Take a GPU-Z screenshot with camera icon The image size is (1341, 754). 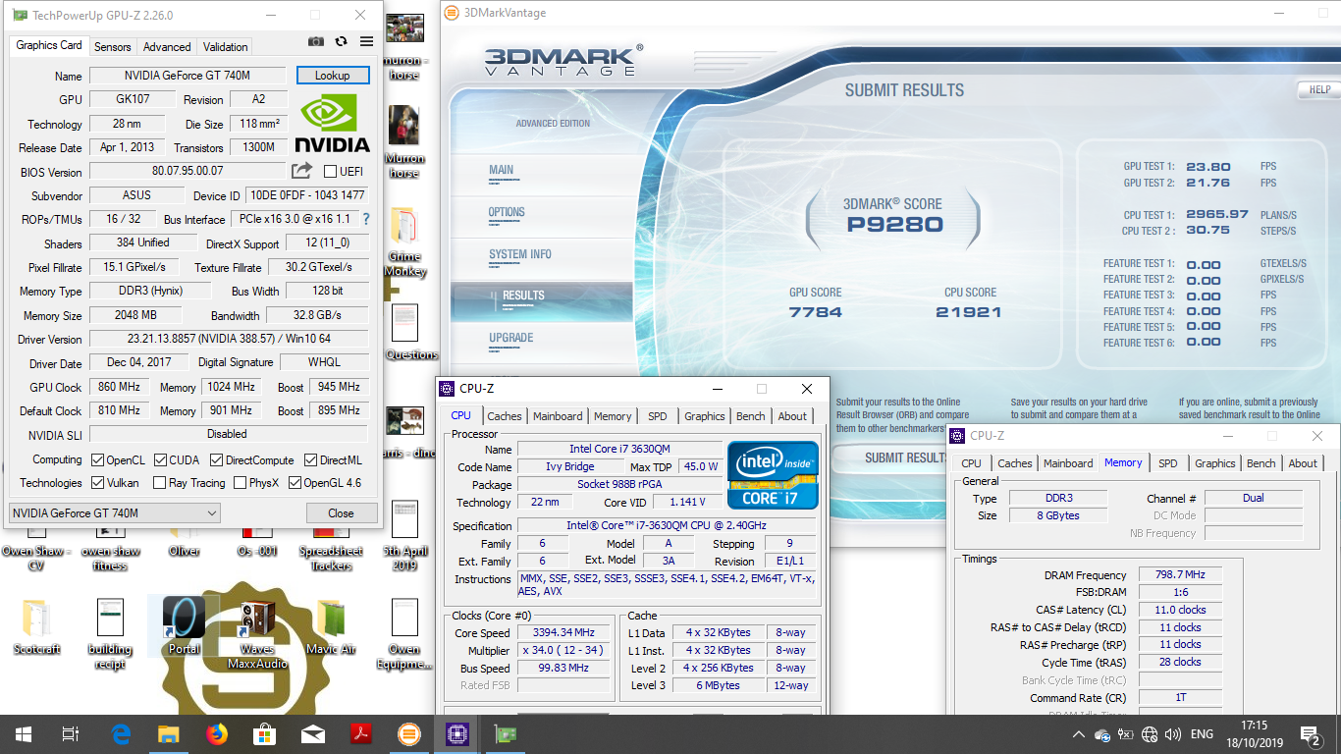[x=316, y=41]
